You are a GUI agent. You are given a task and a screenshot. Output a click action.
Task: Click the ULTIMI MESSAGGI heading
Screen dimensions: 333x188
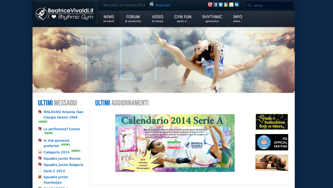(57, 103)
